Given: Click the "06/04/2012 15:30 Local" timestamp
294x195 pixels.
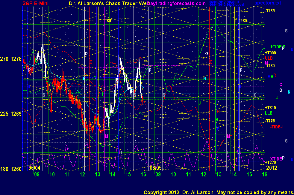Looking at the screenshot, I should pyautogui.click(x=227, y=4).
